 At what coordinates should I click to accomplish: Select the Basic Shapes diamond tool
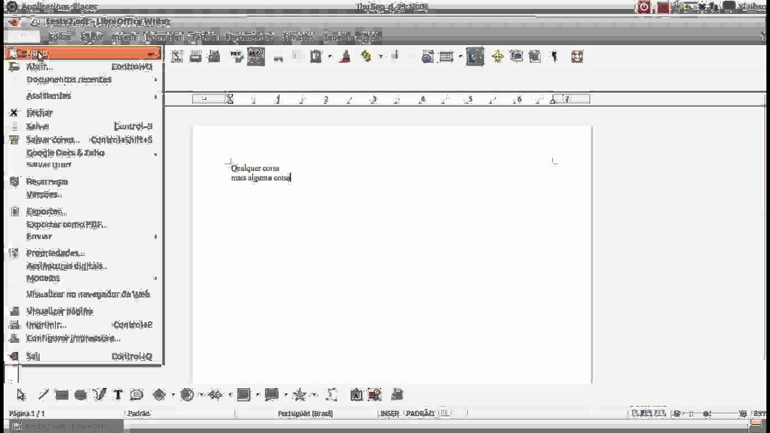[x=159, y=395]
